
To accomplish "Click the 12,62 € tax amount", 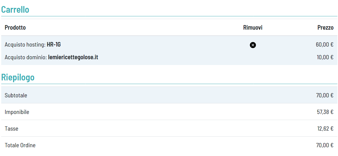I will pos(325,128).
